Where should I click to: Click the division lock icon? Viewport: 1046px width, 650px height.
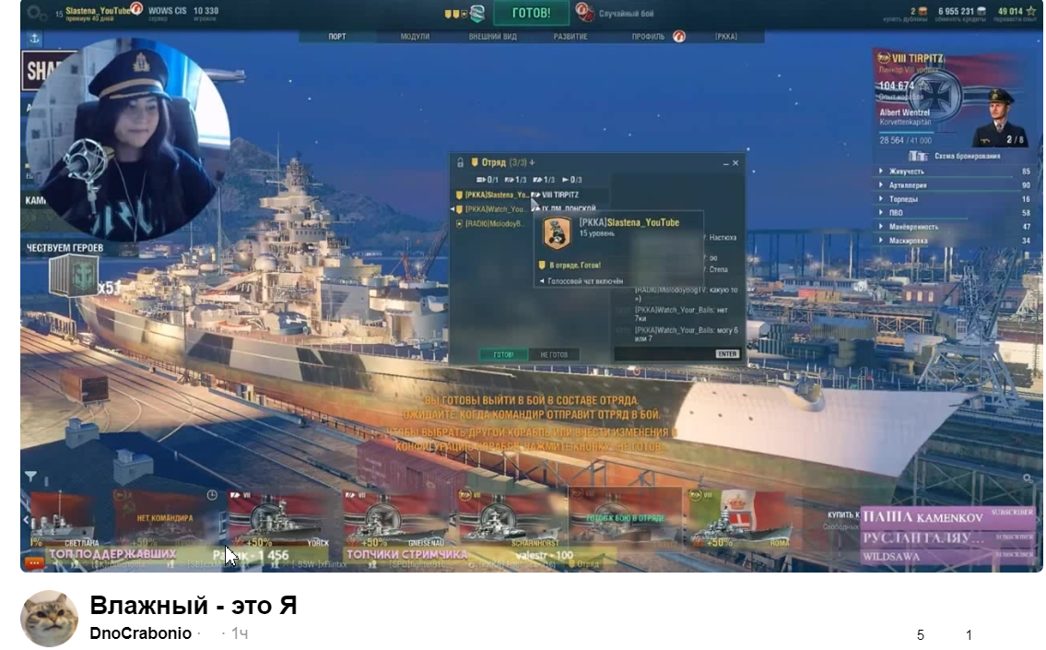tap(460, 163)
